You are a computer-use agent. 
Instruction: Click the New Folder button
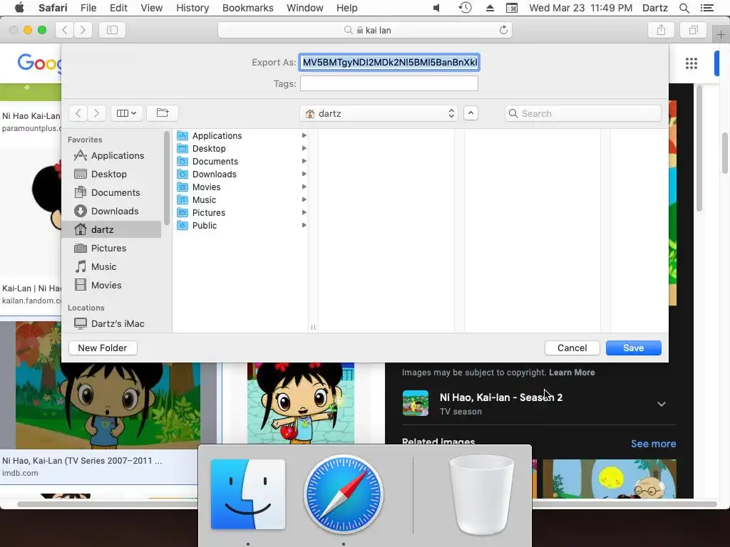(x=103, y=348)
